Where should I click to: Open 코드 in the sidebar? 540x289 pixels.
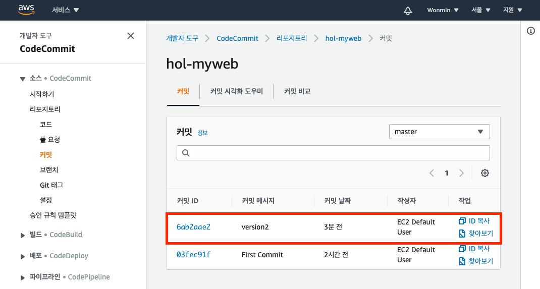(46, 124)
